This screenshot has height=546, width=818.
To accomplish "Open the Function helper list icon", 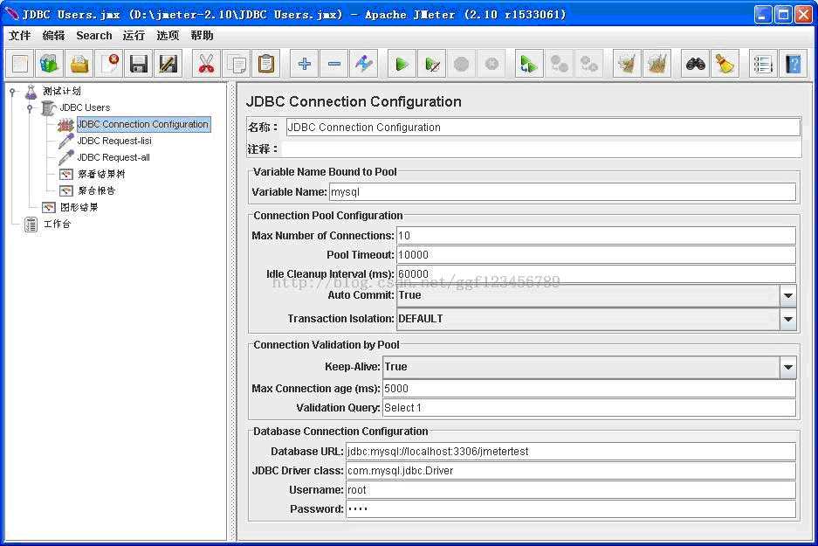I will click(x=763, y=64).
